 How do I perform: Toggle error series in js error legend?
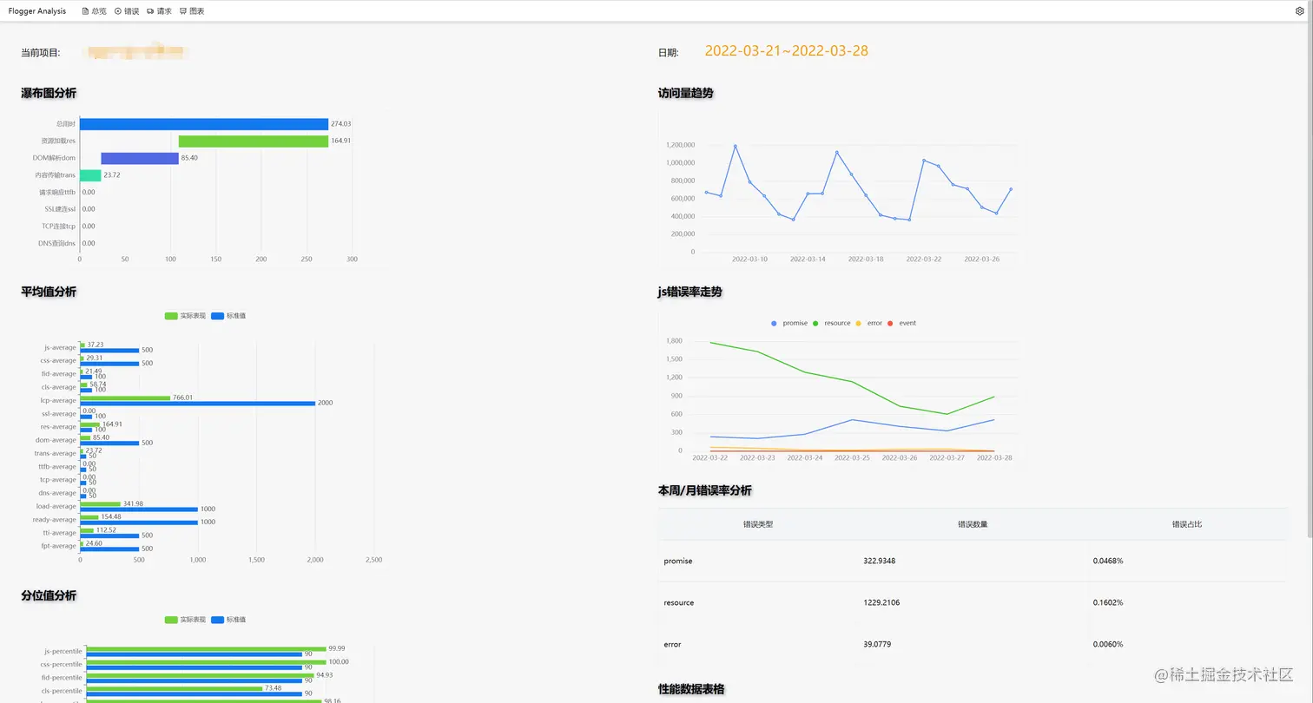(x=869, y=323)
